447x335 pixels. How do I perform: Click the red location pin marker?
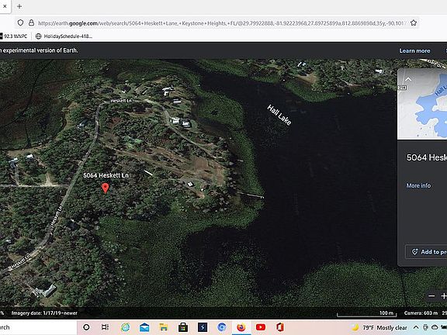(106, 188)
